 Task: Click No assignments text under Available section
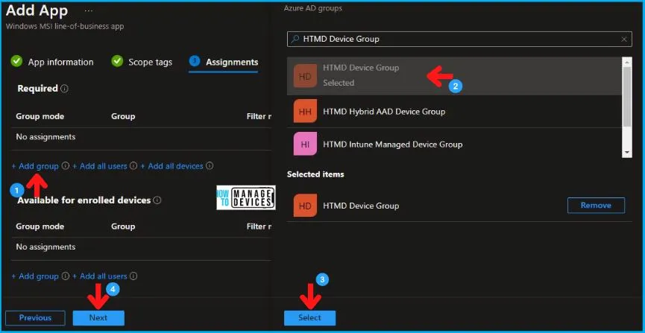pyautogui.click(x=45, y=247)
